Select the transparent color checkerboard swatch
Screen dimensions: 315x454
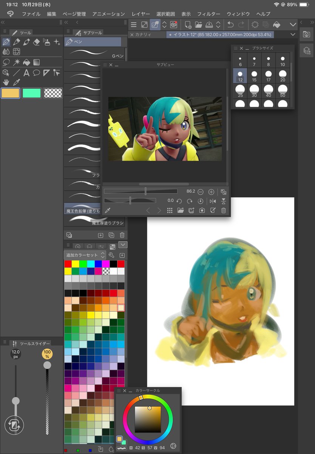coord(53,93)
